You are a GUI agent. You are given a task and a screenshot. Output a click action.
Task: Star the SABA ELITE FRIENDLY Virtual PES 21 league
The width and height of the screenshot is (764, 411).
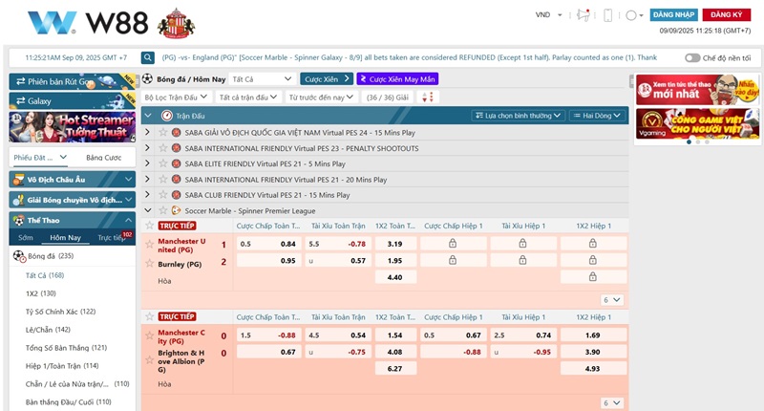[162, 163]
